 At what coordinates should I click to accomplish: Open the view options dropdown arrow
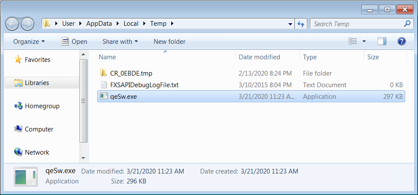364,41
